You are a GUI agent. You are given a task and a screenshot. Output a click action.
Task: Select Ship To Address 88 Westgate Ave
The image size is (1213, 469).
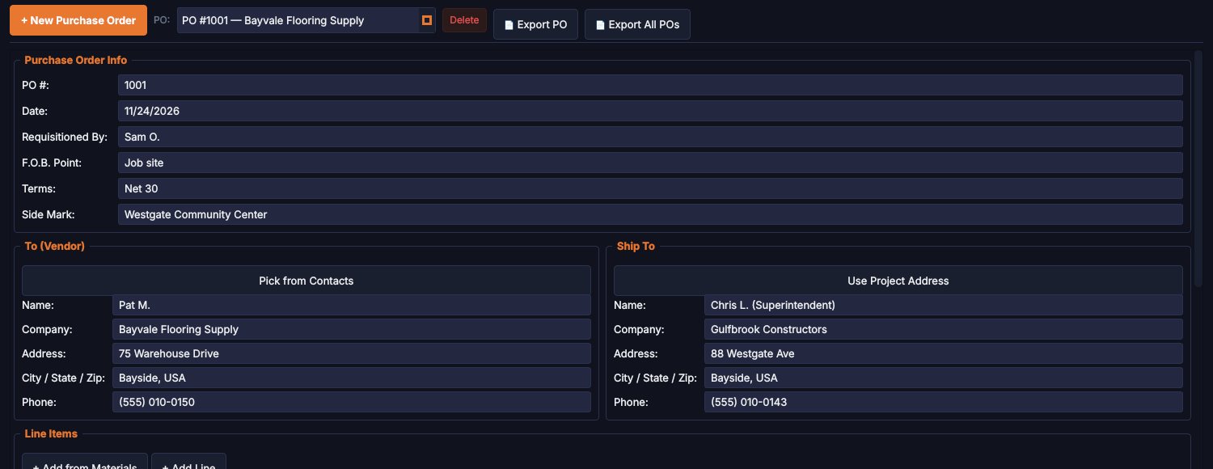(x=944, y=353)
